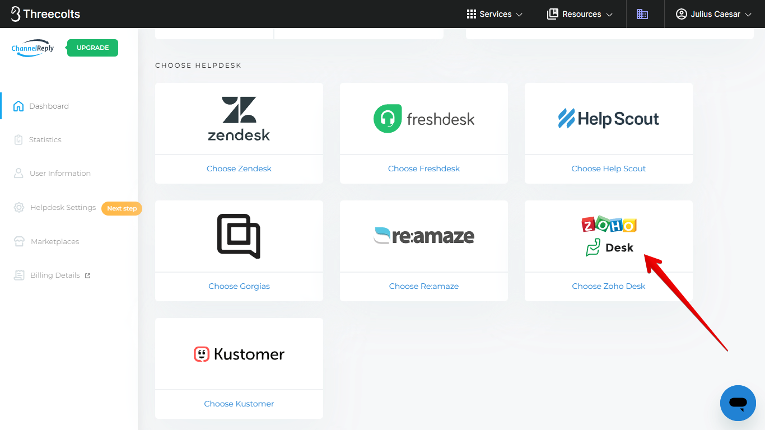Image resolution: width=765 pixels, height=430 pixels.
Task: Click the Services grid icon
Action: (x=472, y=14)
